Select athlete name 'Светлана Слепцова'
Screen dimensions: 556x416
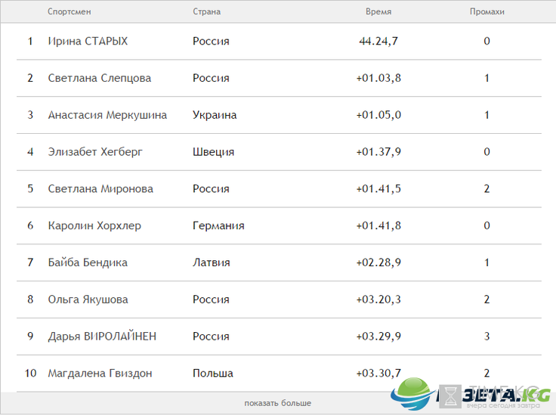tap(99, 78)
